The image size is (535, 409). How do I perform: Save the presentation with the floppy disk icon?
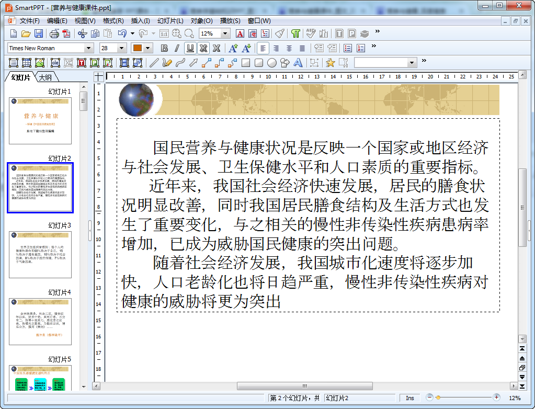click(x=39, y=33)
